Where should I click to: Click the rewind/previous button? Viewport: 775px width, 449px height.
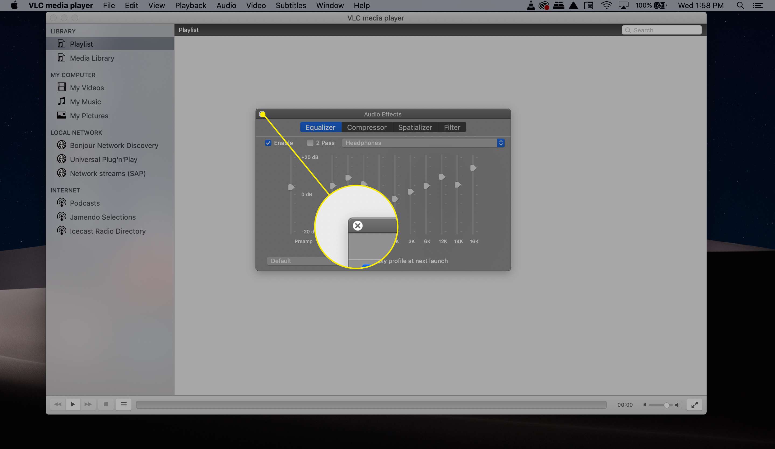58,404
